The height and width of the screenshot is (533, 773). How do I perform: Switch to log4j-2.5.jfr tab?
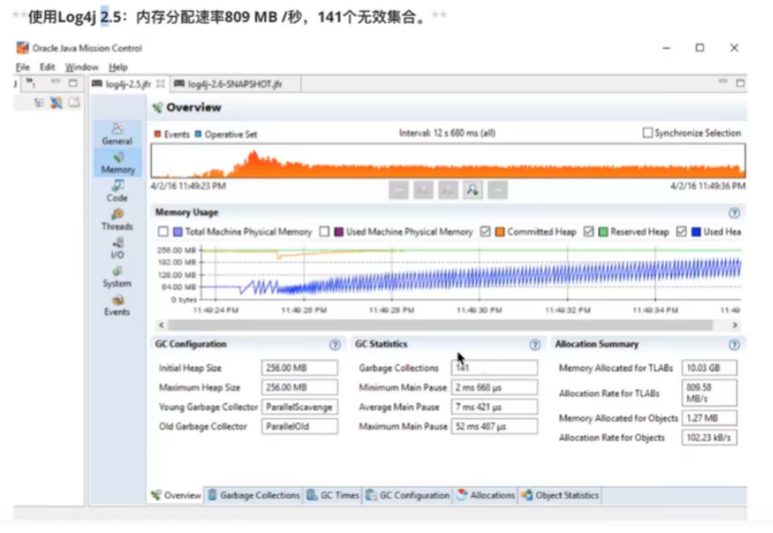[x=128, y=84]
